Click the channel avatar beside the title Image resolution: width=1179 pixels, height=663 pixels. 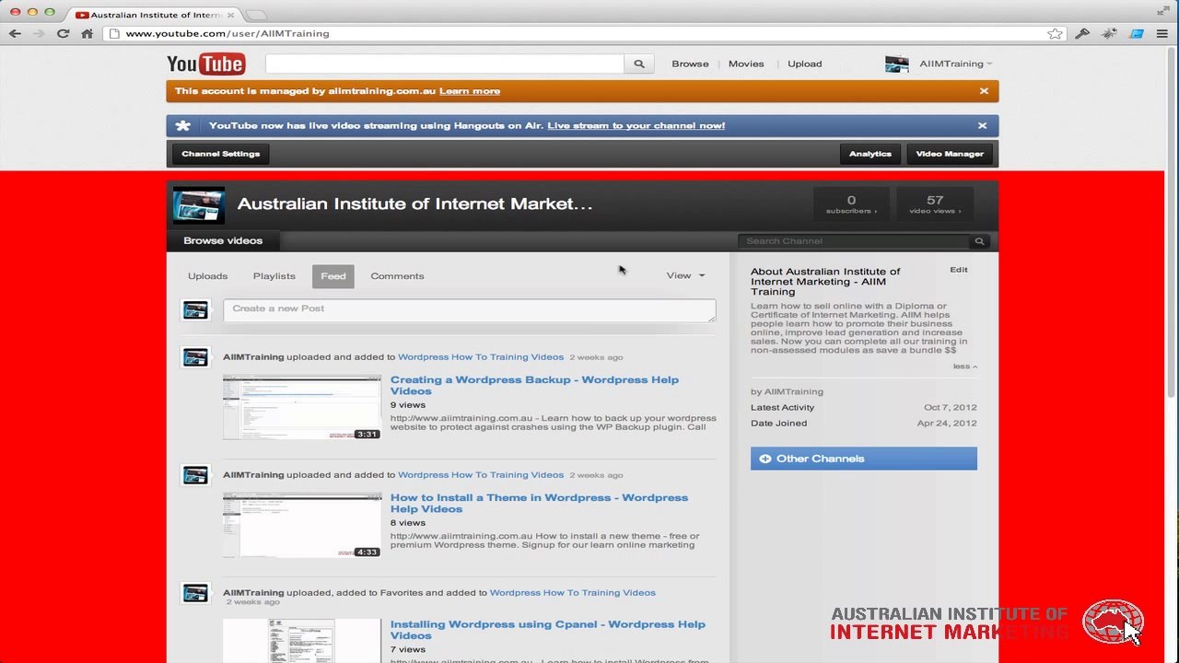pos(199,205)
